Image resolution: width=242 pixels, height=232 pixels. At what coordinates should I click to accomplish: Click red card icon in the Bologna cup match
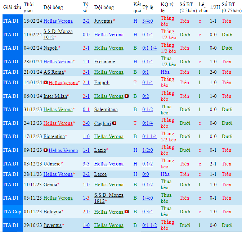[126, 212]
